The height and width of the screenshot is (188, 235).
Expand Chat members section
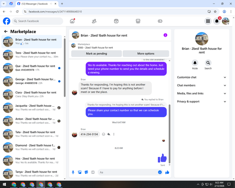202,86
